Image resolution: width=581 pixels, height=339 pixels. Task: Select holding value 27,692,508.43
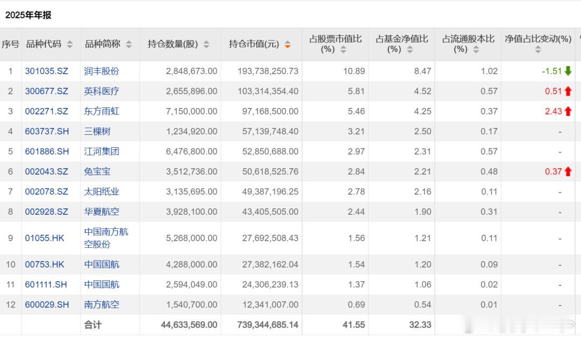[x=270, y=238]
